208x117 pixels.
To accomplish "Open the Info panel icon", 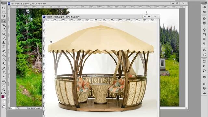I will 204,88.
